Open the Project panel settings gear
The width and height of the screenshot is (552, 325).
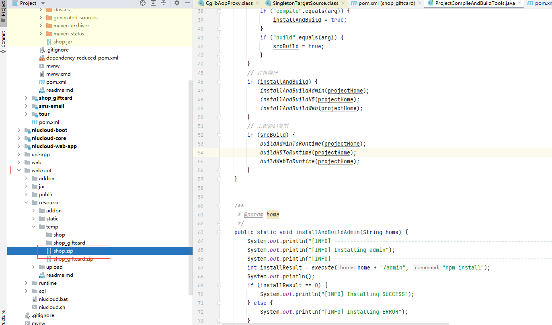[x=177, y=3]
